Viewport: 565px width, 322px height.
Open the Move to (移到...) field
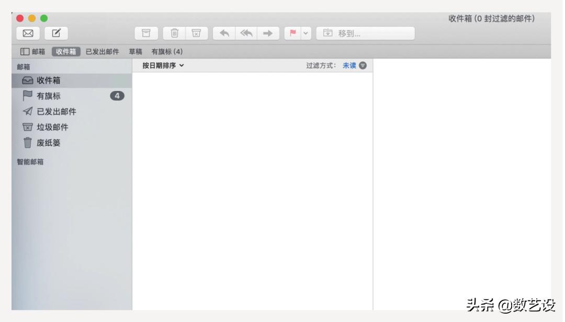click(365, 33)
